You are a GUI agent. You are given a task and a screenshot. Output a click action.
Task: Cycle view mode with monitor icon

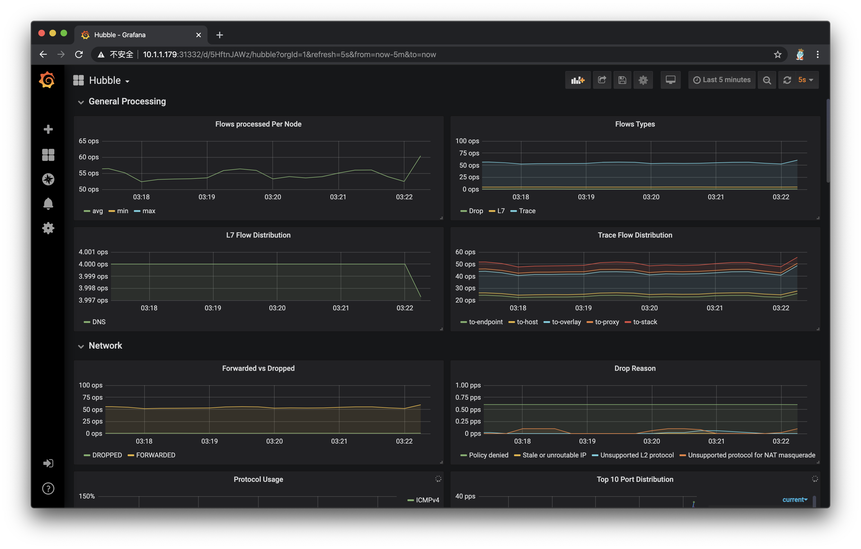pyautogui.click(x=670, y=80)
